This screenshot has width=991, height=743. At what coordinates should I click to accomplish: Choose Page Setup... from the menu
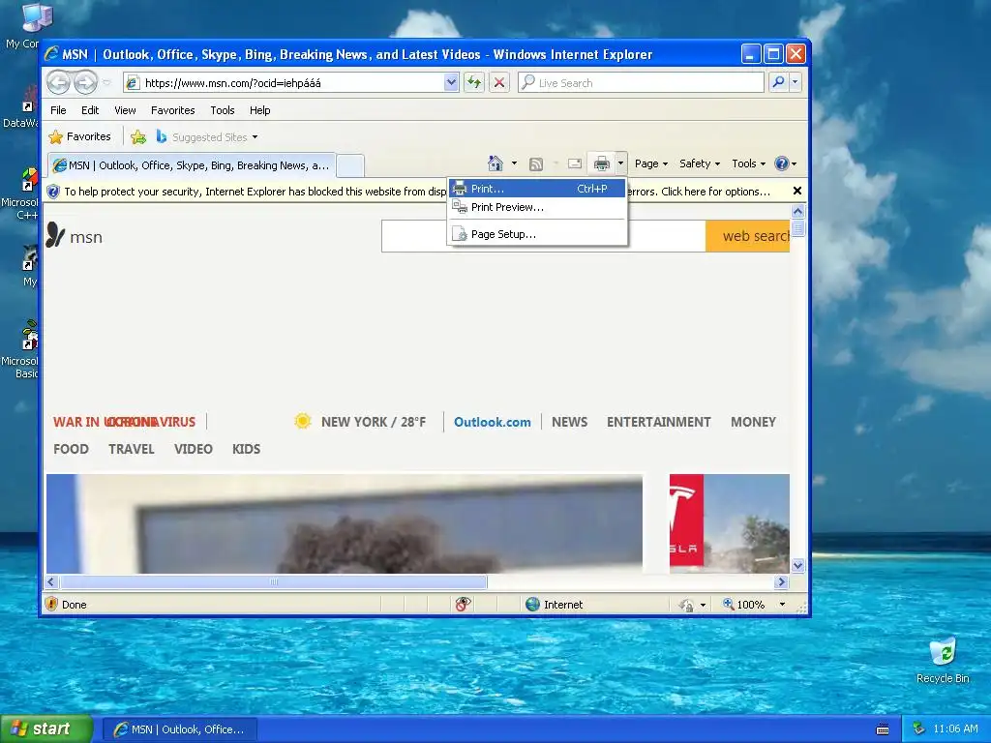[x=537, y=234]
